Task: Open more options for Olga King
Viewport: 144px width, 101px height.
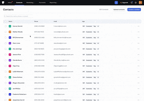Action: point(138,66)
